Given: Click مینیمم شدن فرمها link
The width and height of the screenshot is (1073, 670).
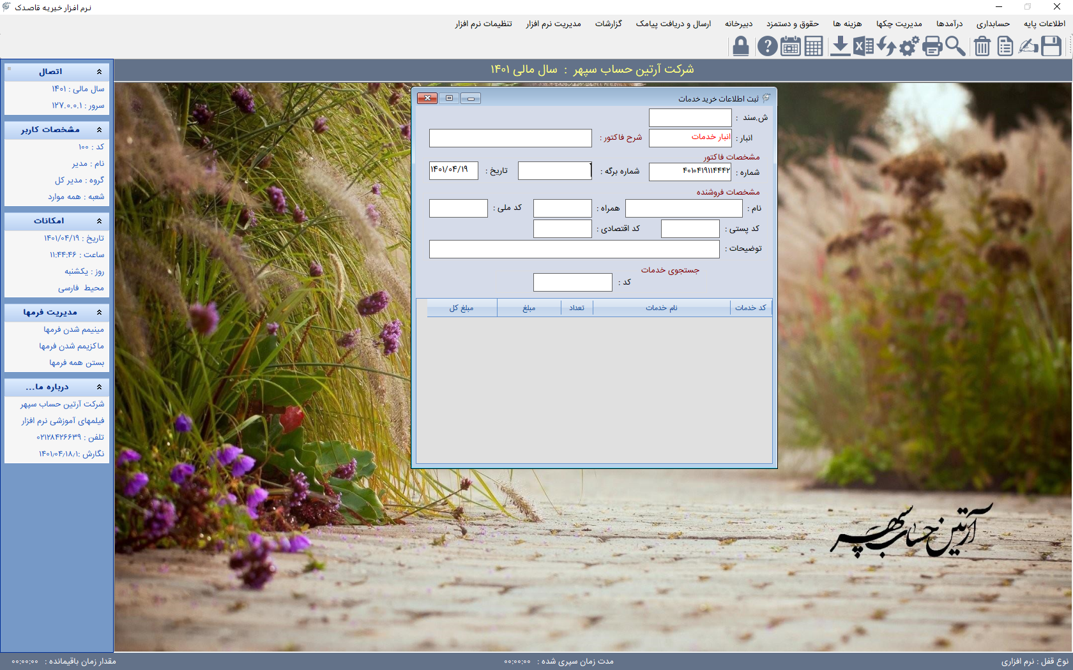Looking at the screenshot, I should (x=73, y=329).
